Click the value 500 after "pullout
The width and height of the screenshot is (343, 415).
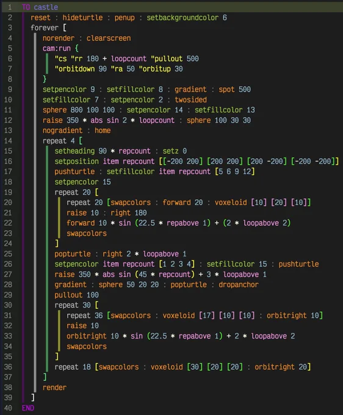pos(193,59)
